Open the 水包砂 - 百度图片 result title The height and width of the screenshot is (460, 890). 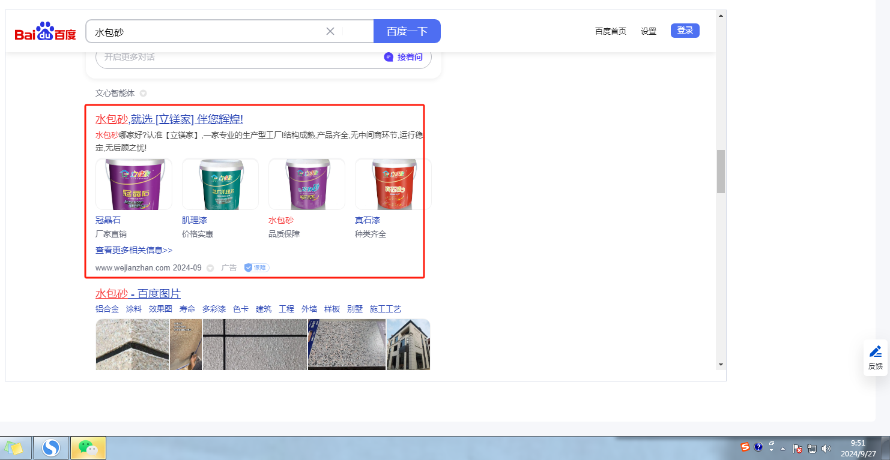pyautogui.click(x=138, y=294)
